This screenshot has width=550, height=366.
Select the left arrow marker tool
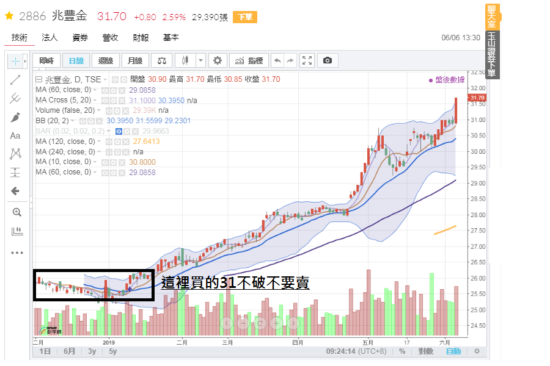pos(15,191)
